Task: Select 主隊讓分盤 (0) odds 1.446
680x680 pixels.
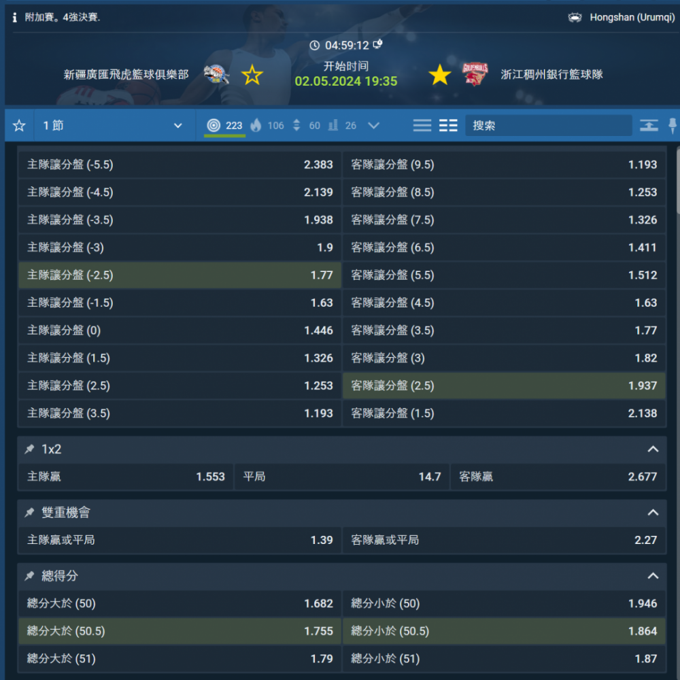Action: tap(180, 330)
